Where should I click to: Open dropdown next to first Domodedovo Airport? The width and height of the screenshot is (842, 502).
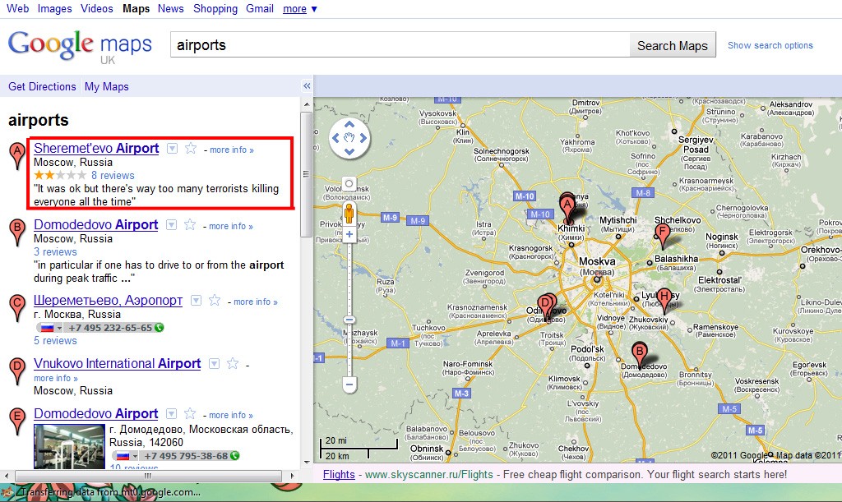171,225
